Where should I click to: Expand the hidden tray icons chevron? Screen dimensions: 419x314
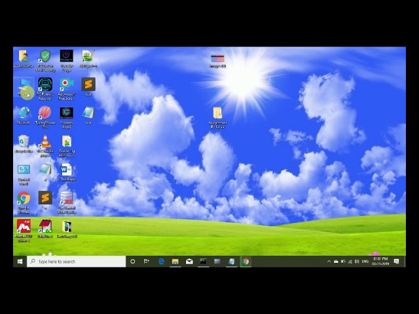329,262
